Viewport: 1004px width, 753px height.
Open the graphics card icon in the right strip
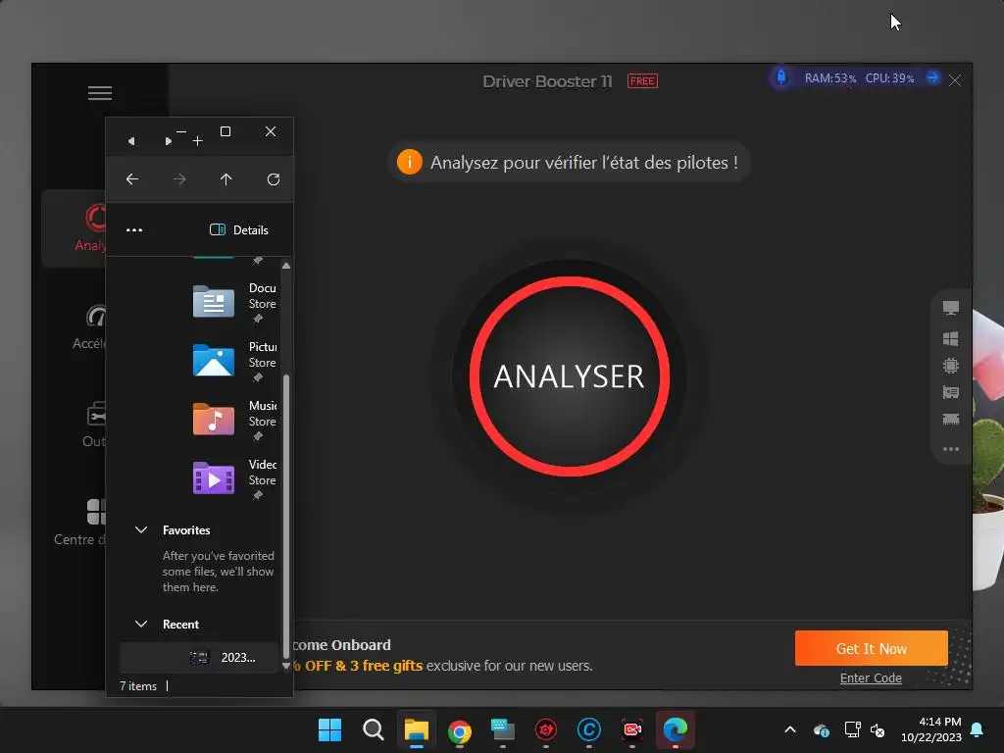point(951,392)
